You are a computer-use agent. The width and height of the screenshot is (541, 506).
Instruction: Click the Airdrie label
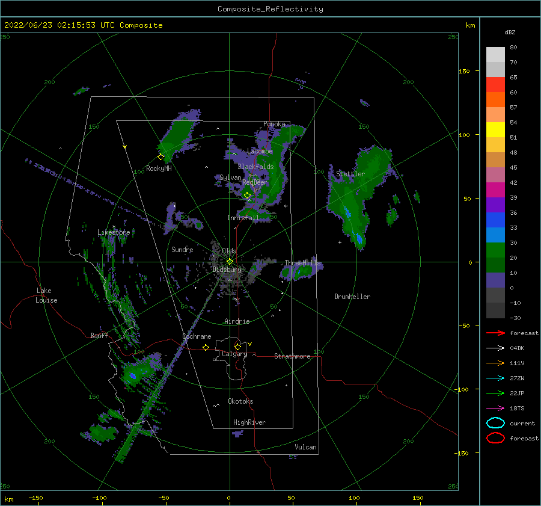(x=237, y=321)
